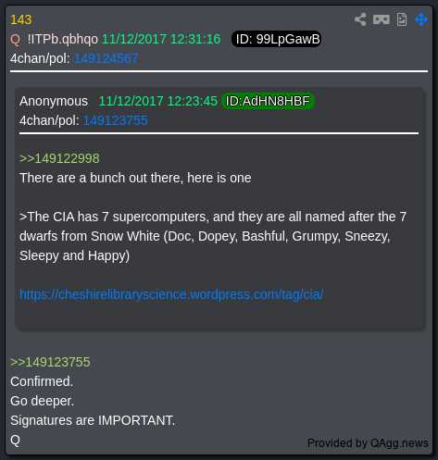Open the cheshirelibraryscience wordpress link
Viewport: 438px width, 460px height.
click(x=171, y=294)
